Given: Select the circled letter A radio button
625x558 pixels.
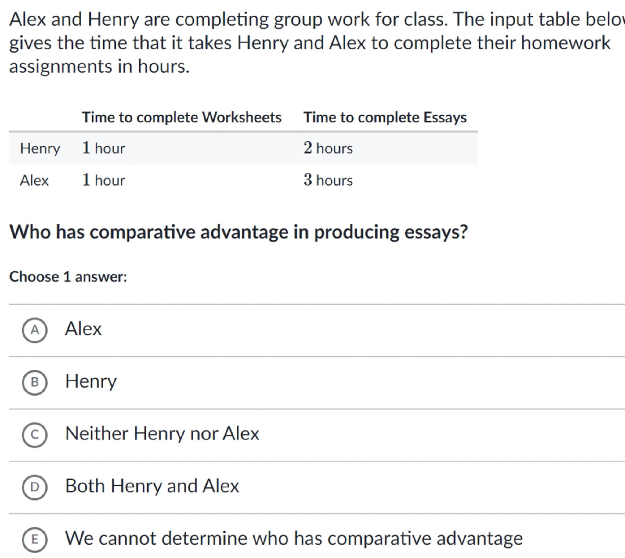Looking at the screenshot, I should (x=34, y=330).
